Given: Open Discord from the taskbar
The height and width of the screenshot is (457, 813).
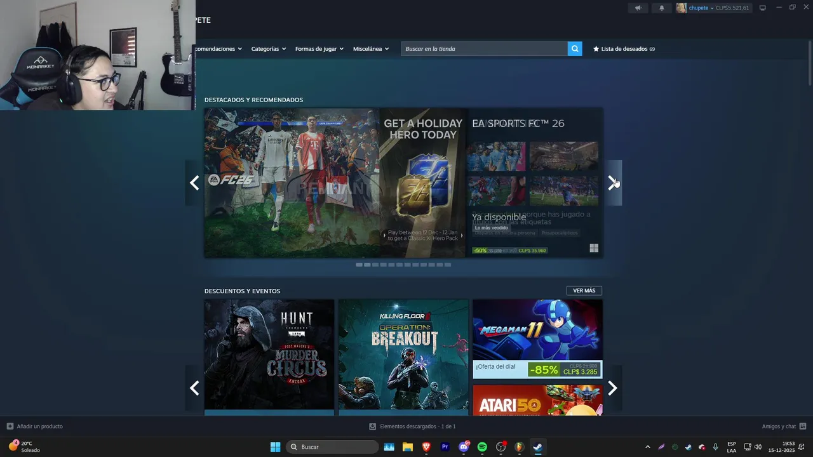Looking at the screenshot, I should click(464, 447).
